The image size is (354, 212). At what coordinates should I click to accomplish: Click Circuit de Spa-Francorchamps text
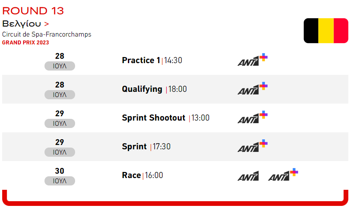click(47, 34)
